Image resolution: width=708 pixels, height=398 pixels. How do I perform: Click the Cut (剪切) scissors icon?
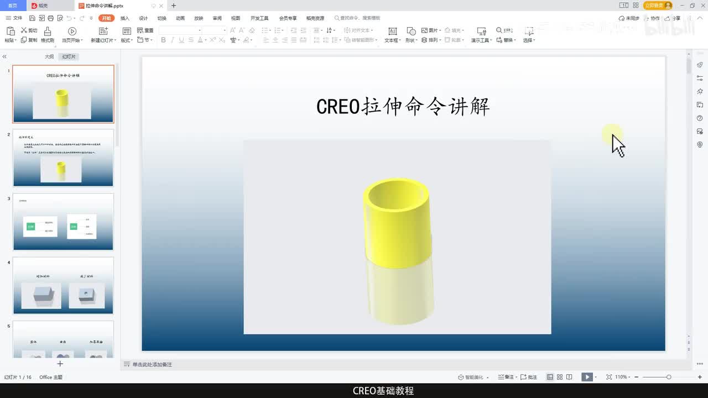(x=24, y=30)
